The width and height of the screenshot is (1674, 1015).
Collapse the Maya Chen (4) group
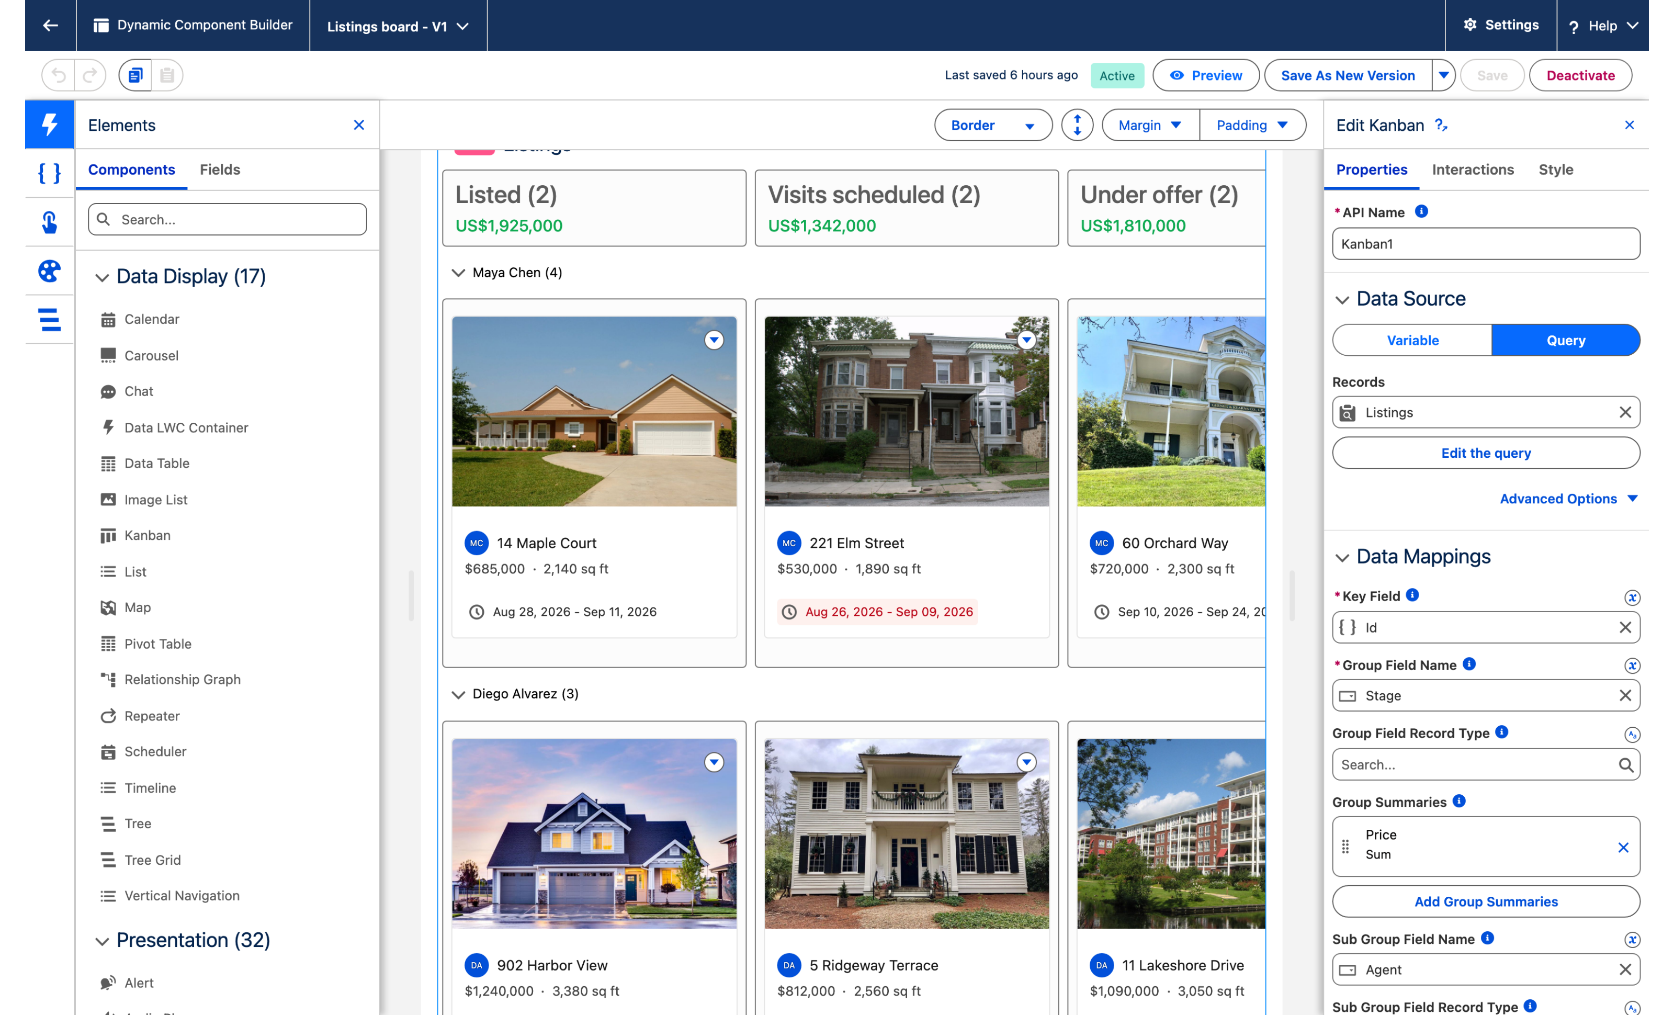(x=459, y=273)
